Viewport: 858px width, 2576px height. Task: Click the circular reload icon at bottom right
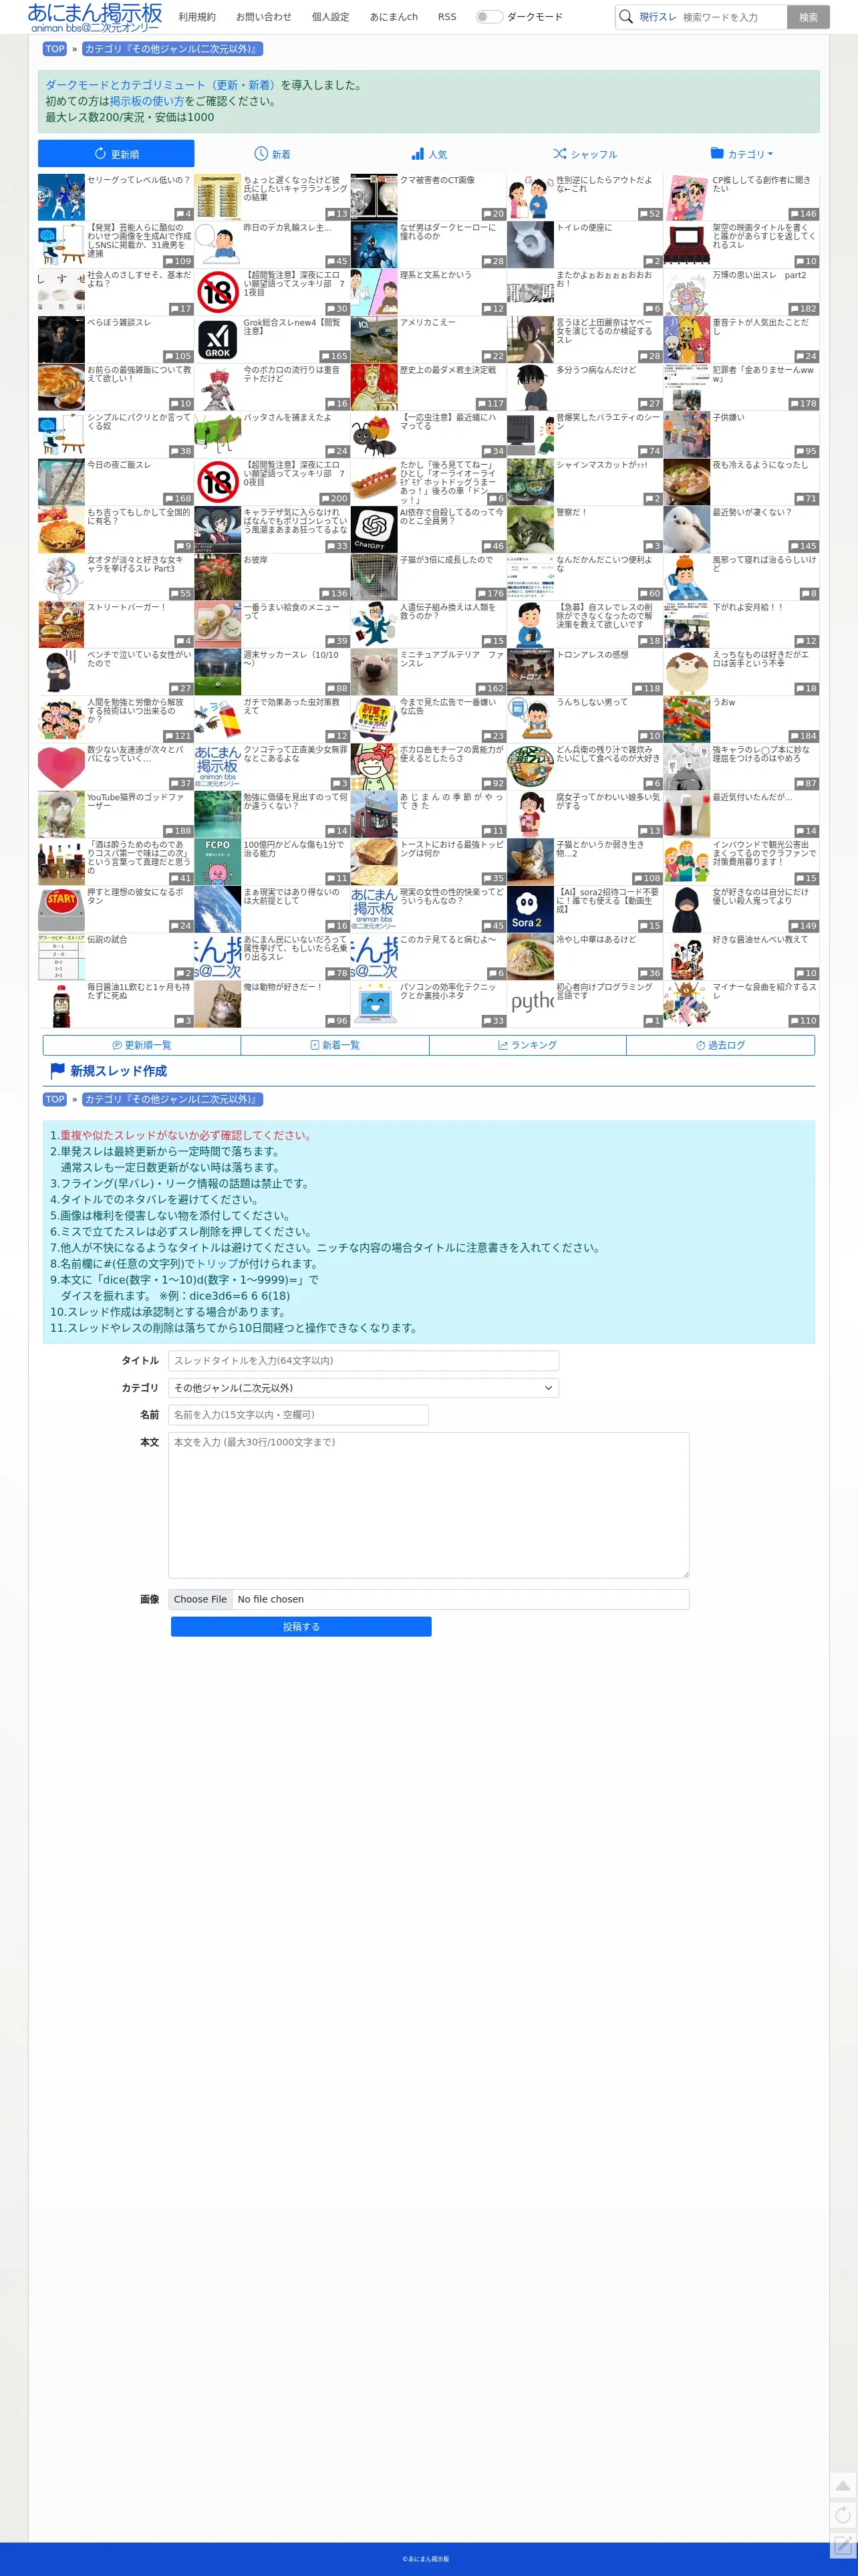[x=843, y=2515]
